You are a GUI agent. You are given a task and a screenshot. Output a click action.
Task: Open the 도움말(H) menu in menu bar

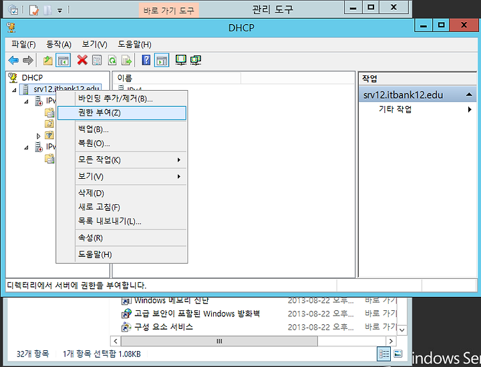(x=135, y=45)
